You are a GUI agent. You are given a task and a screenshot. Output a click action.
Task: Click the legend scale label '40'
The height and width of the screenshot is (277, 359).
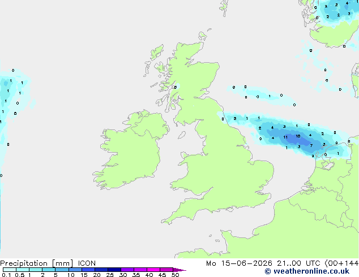(149, 275)
